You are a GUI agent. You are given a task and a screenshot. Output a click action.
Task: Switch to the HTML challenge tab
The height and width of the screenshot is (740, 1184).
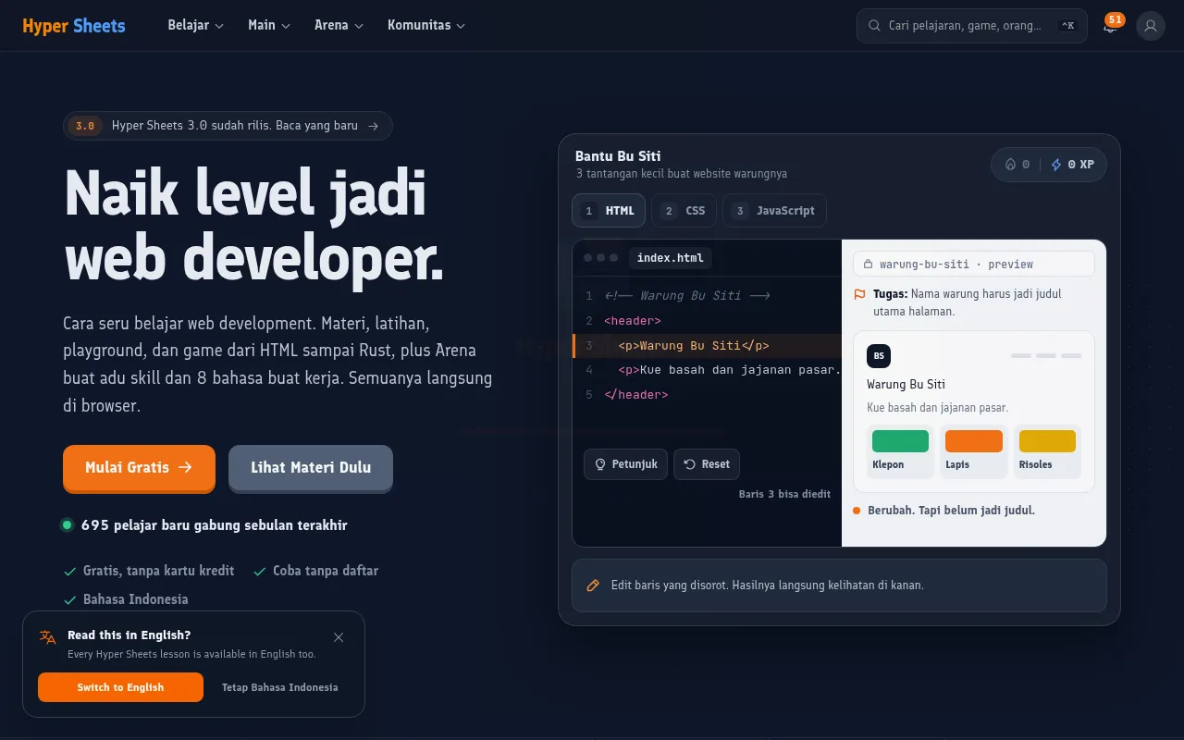click(x=609, y=211)
